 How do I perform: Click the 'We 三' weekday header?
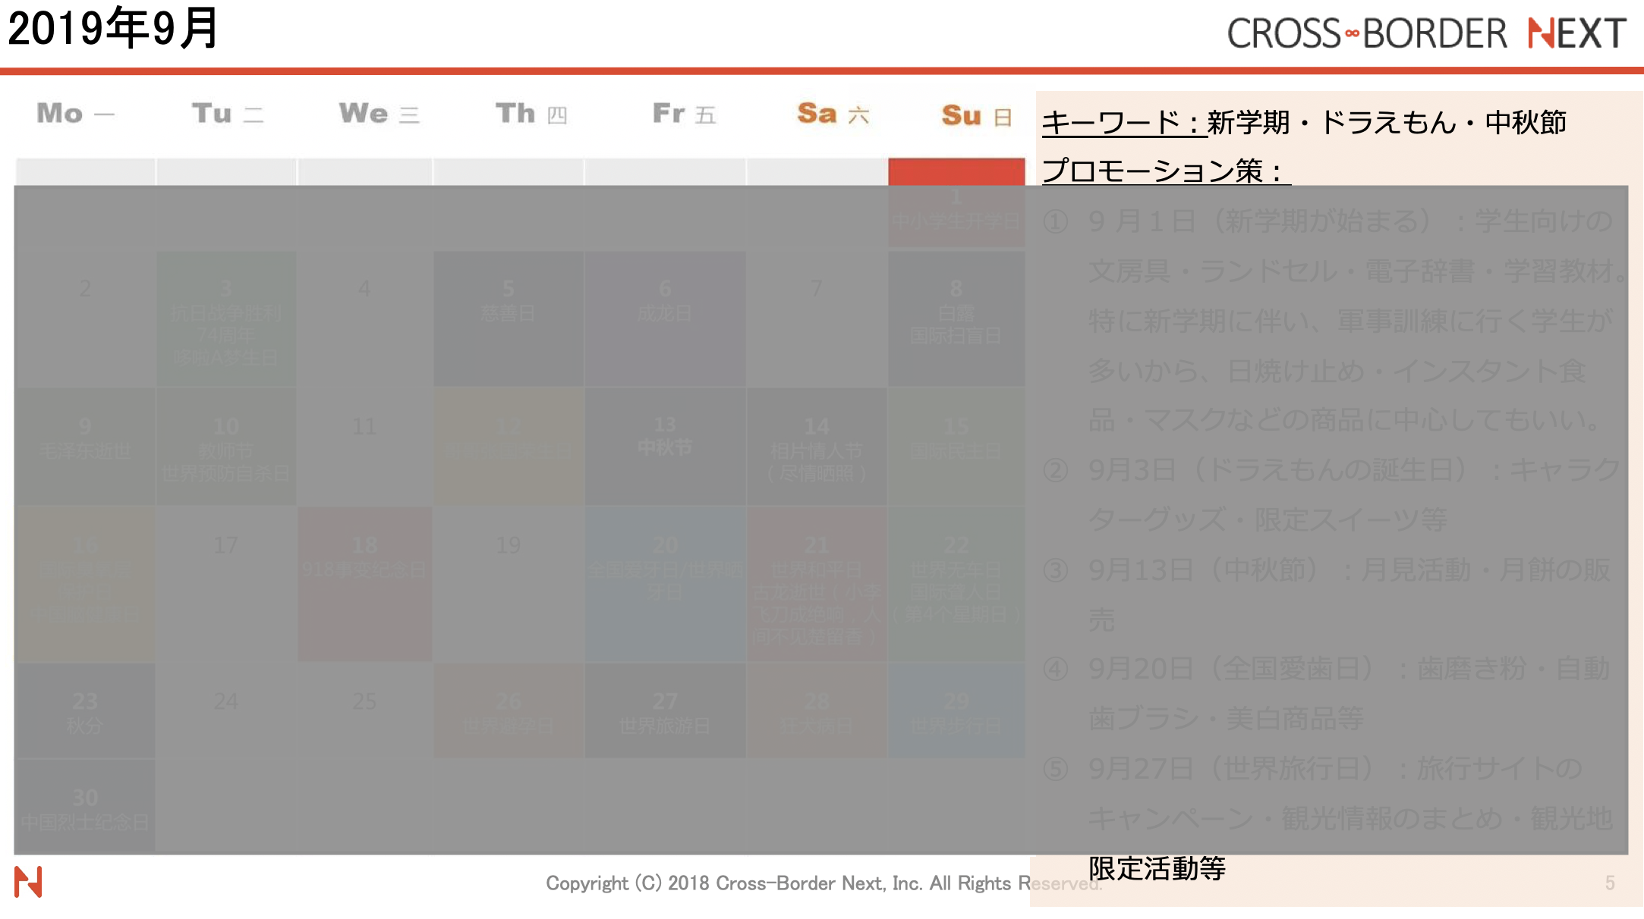point(380,114)
